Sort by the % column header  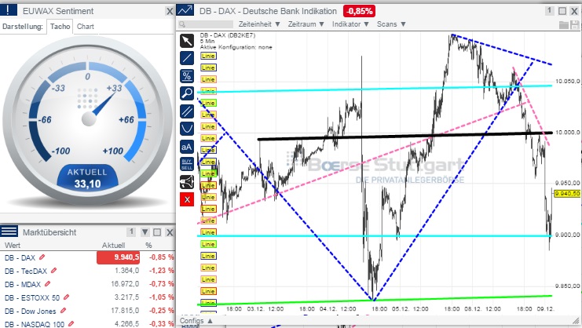(148, 246)
